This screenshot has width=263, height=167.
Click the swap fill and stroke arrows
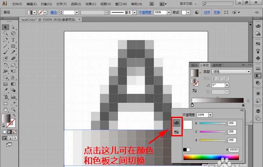coord(14,115)
